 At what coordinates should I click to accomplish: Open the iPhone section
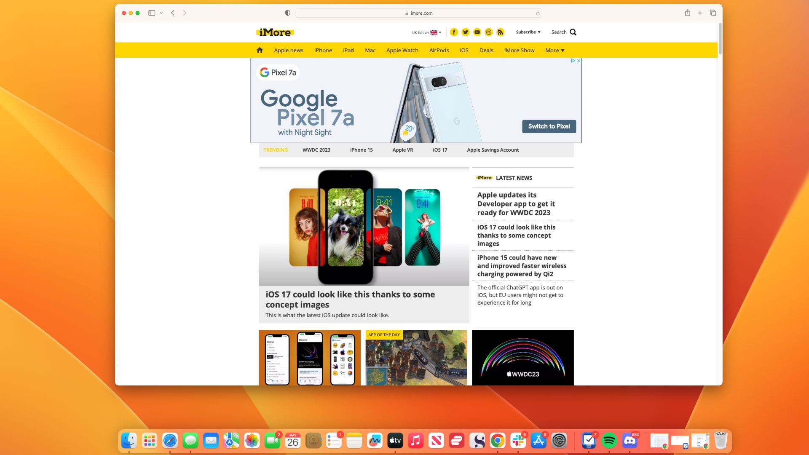pos(323,50)
